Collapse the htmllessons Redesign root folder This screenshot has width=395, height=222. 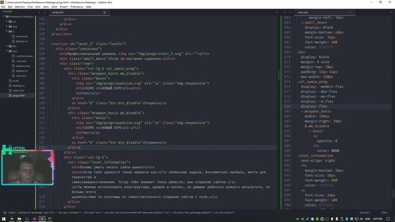[4, 17]
